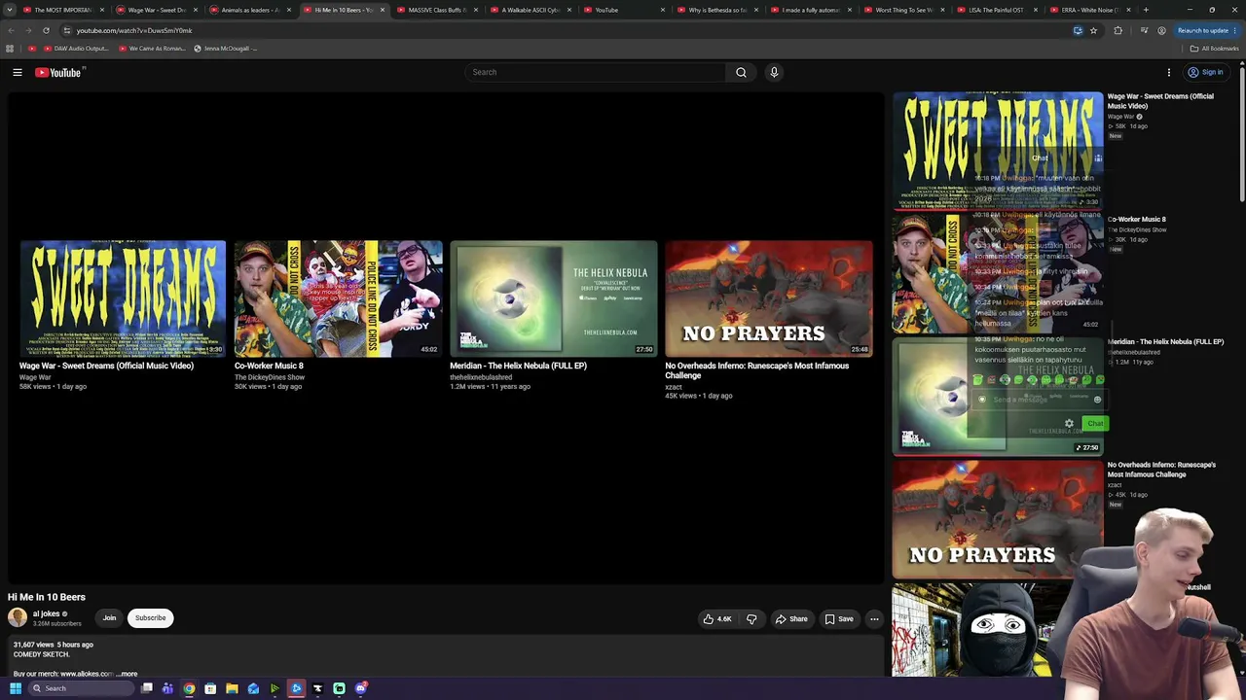Open tab search dropdown arrow
Screen dimensions: 1246x700
point(10,10)
